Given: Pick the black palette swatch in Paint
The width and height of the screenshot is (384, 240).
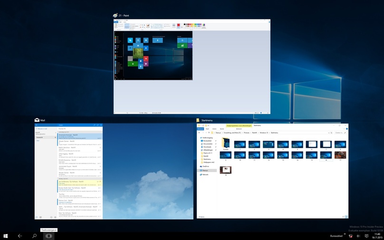Looking at the screenshot, I should pyautogui.click(x=184, y=24).
